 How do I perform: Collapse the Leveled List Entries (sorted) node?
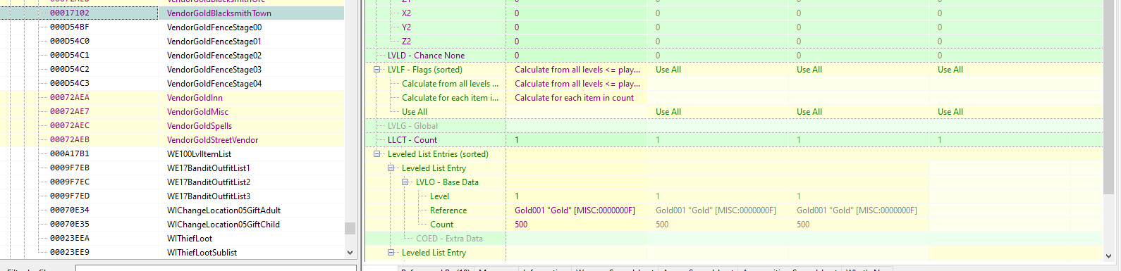tap(377, 154)
